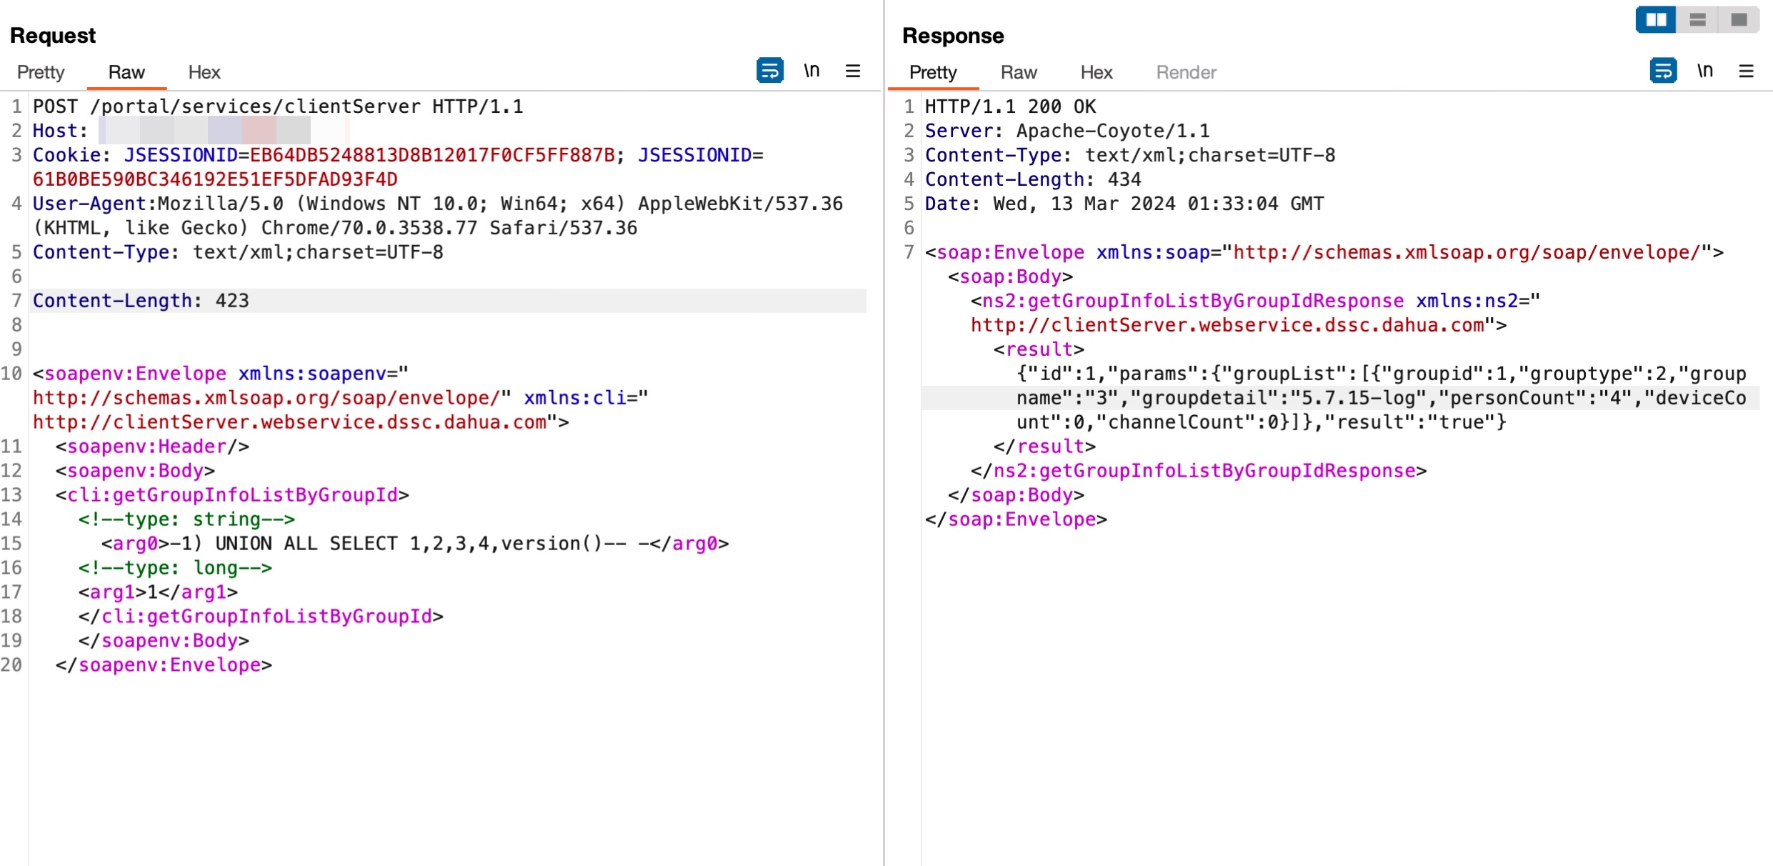This screenshot has height=866, width=1773.
Task: Select the Response Pretty tab
Action: 932,72
